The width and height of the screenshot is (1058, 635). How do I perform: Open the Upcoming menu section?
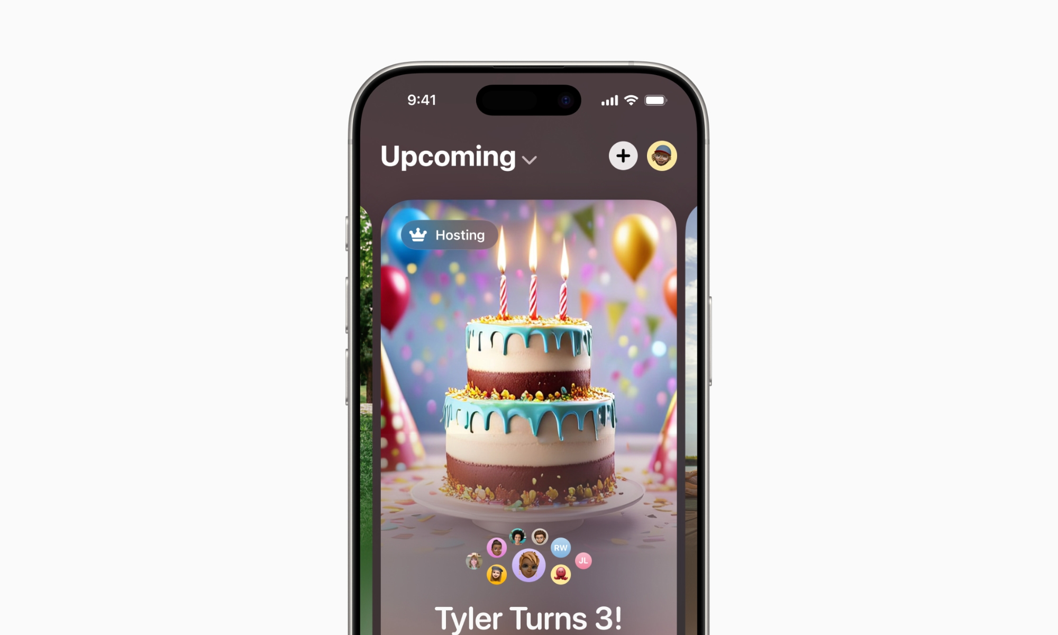point(460,157)
